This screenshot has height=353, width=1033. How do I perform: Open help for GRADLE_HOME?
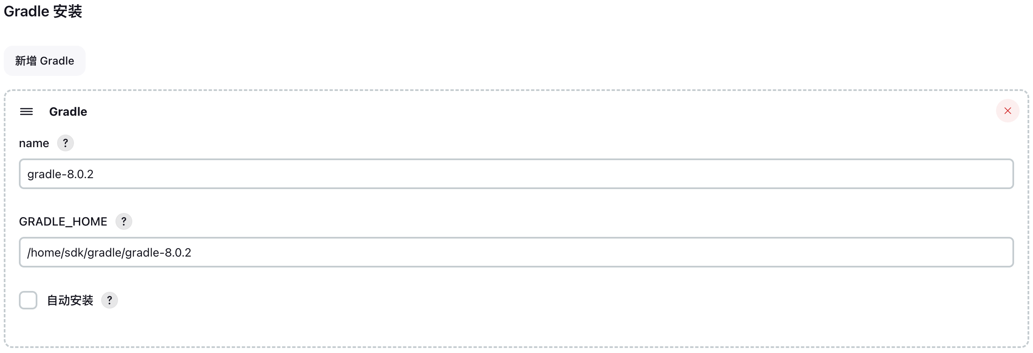(124, 221)
